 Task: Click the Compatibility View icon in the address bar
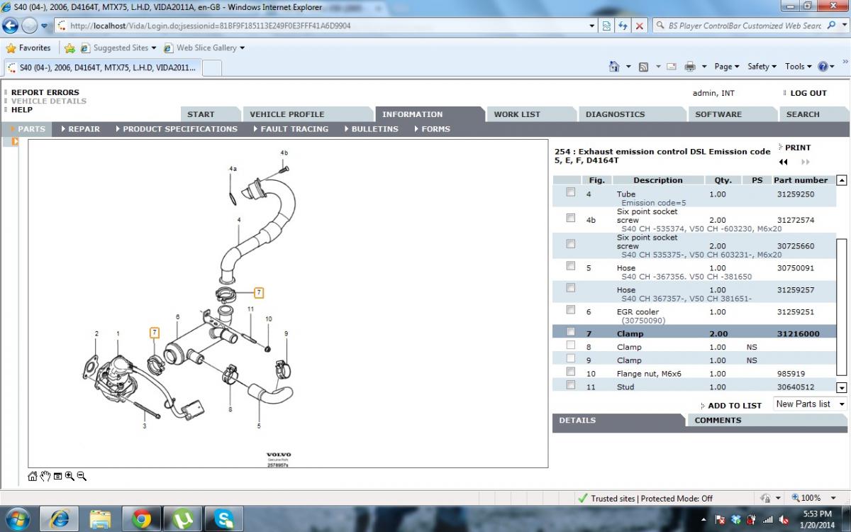coord(607,26)
